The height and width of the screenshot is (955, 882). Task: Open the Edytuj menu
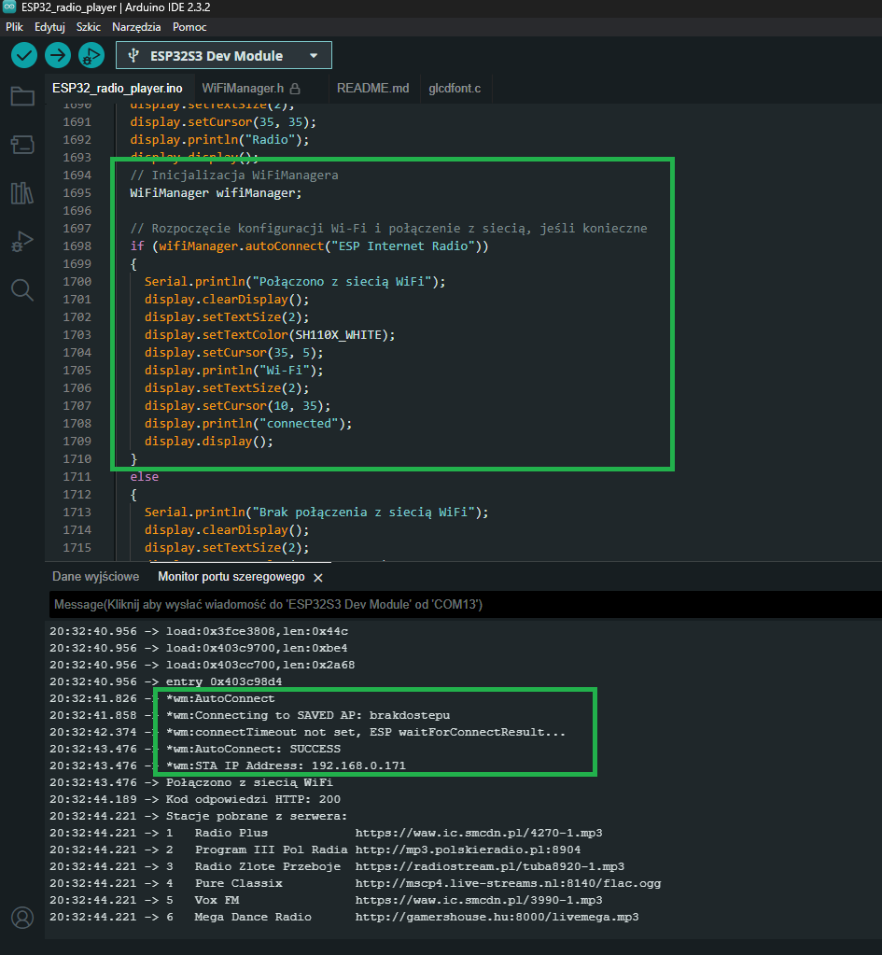[x=49, y=27]
